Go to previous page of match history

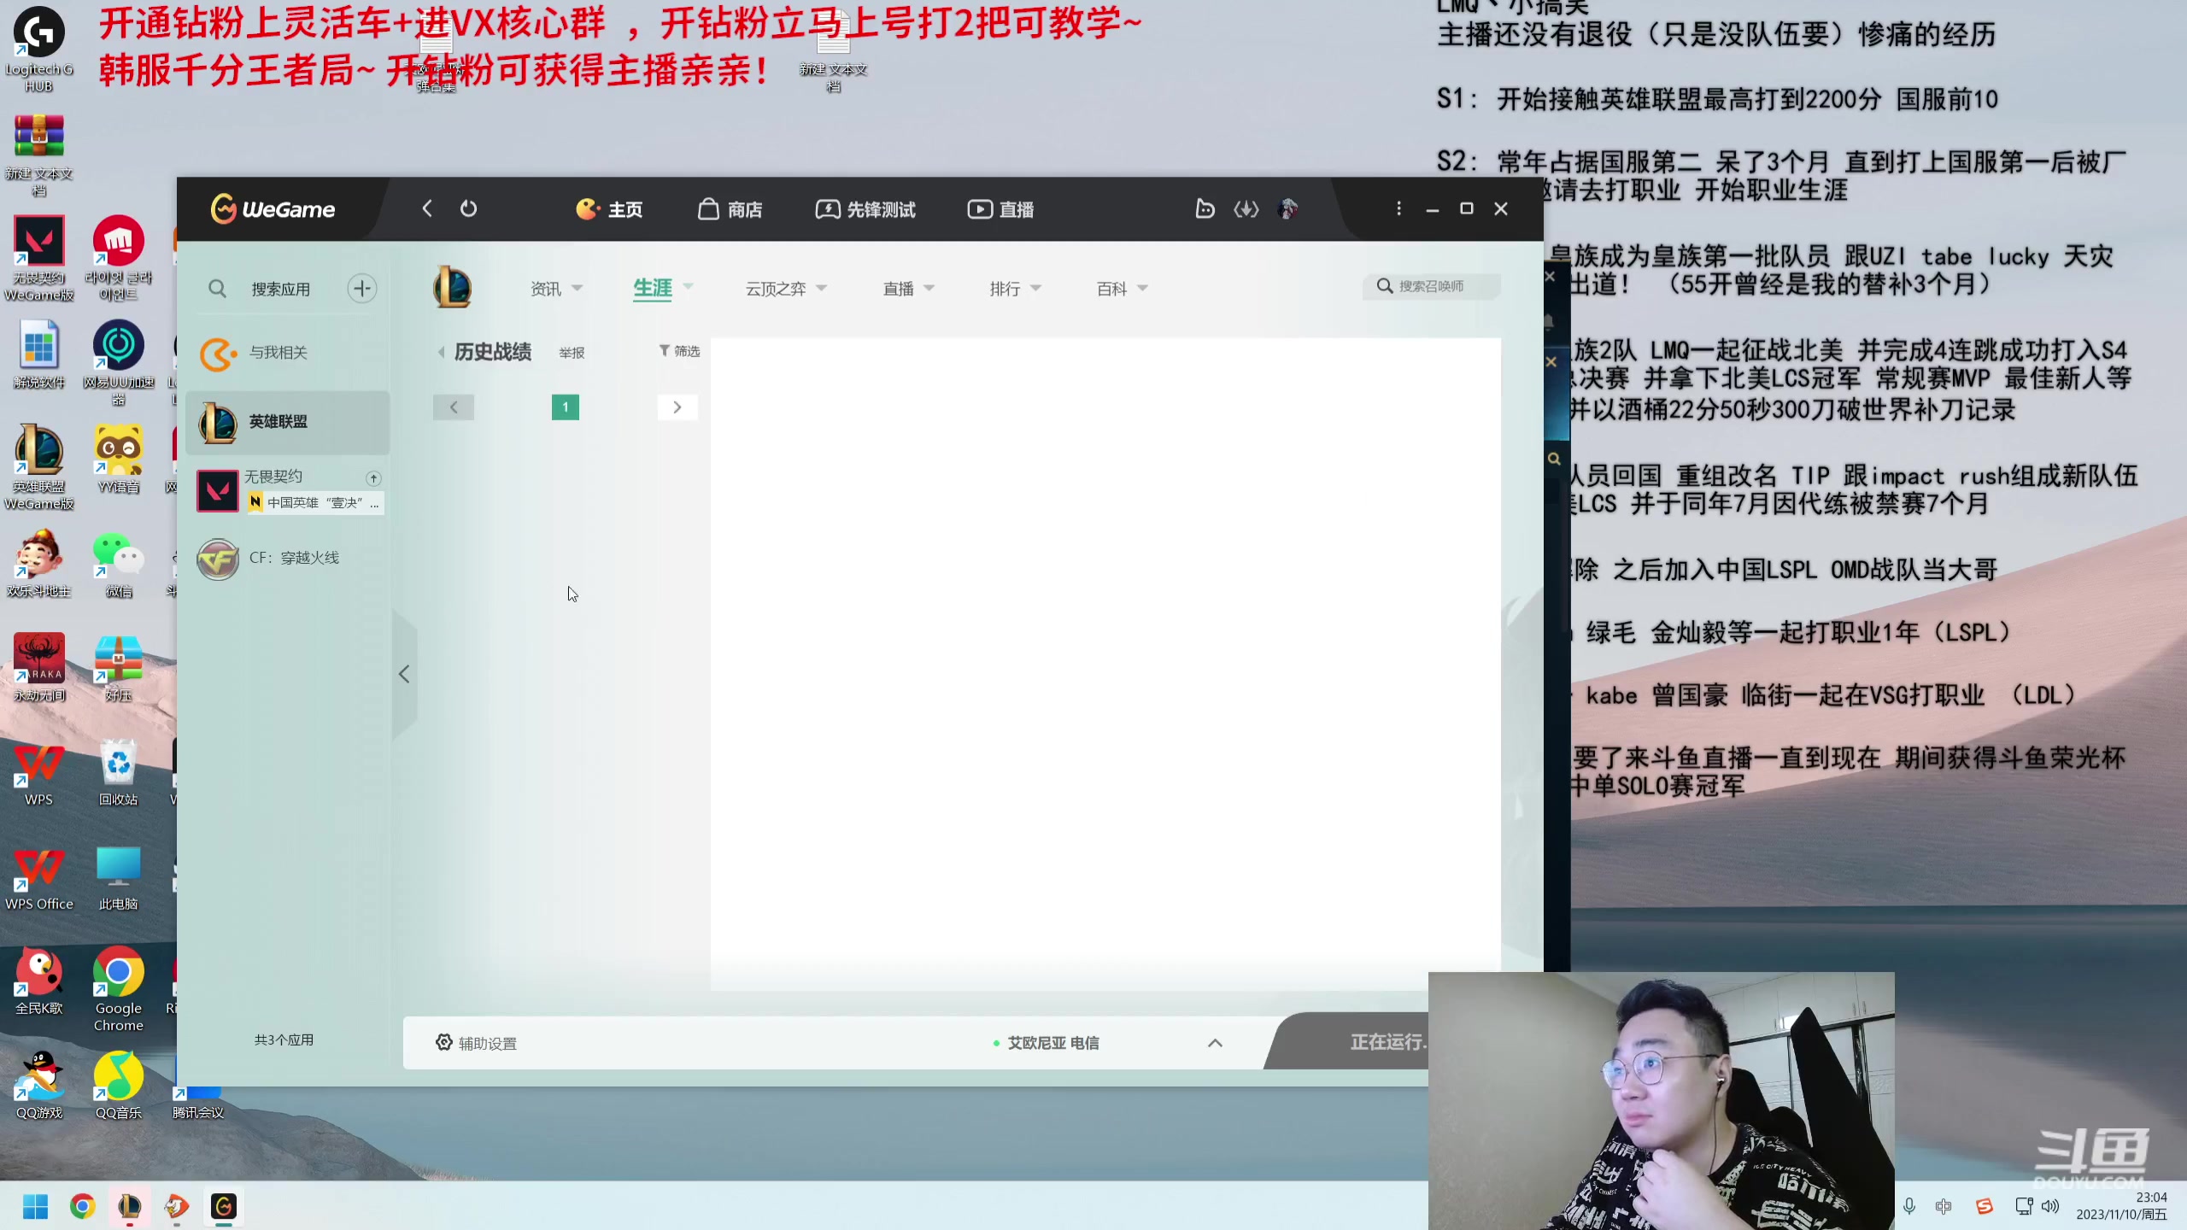click(x=454, y=407)
